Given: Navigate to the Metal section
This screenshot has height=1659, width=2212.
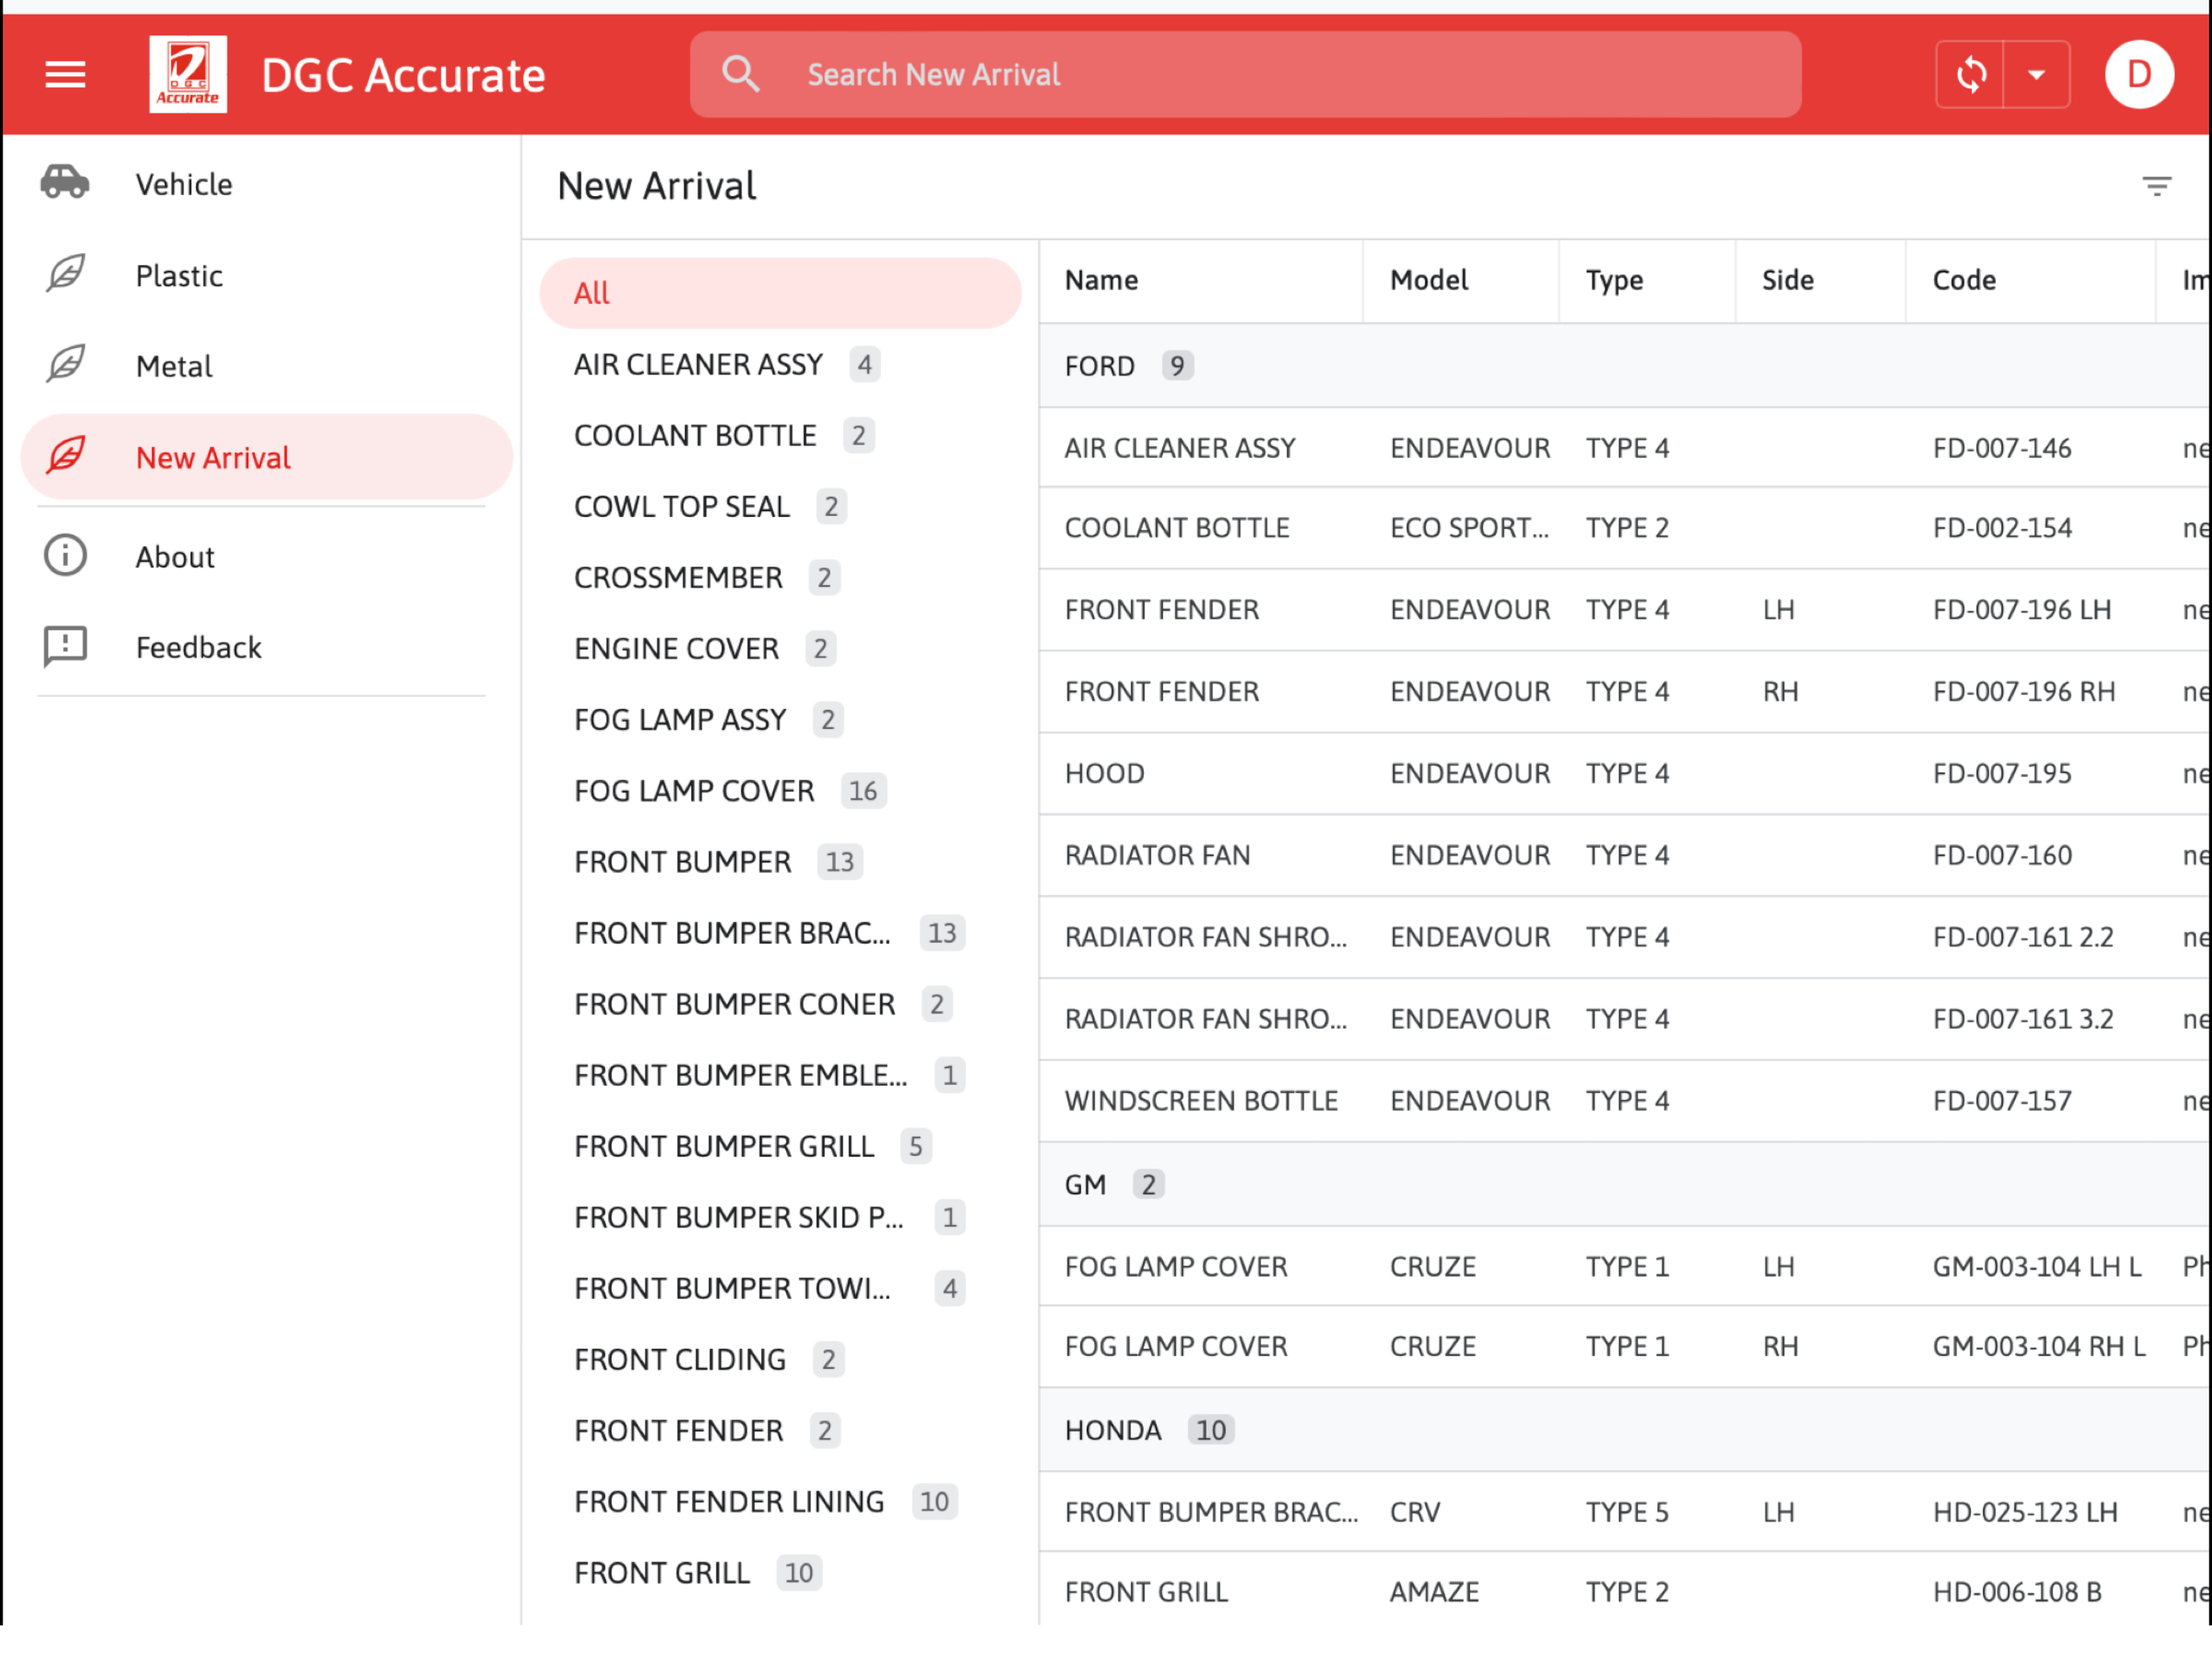Looking at the screenshot, I should (266, 366).
